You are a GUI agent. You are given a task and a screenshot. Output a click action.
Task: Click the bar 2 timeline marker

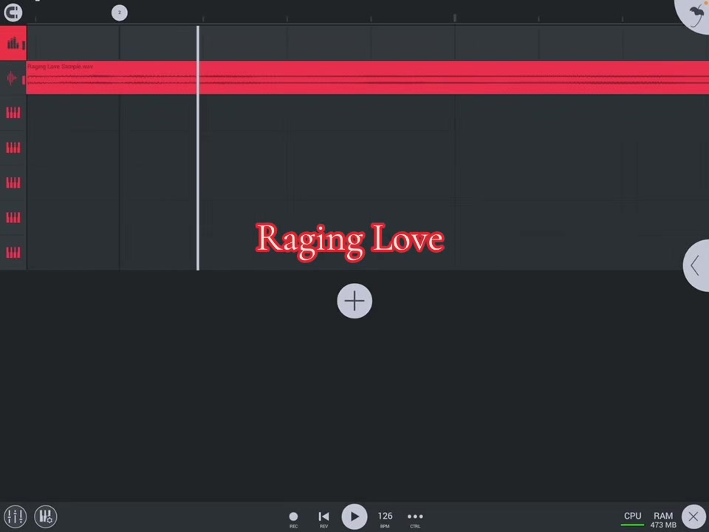[120, 13]
